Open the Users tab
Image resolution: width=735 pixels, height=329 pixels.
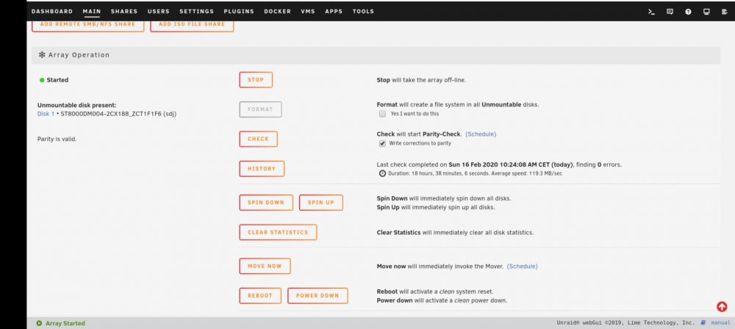tap(159, 11)
